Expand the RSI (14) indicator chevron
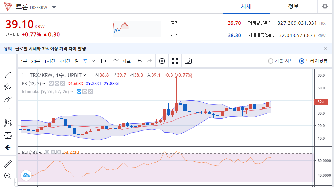Viewport: 334px width, 187px height. point(40,152)
